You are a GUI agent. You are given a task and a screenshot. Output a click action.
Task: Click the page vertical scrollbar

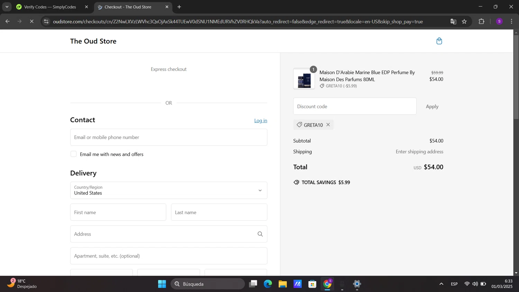click(516, 77)
